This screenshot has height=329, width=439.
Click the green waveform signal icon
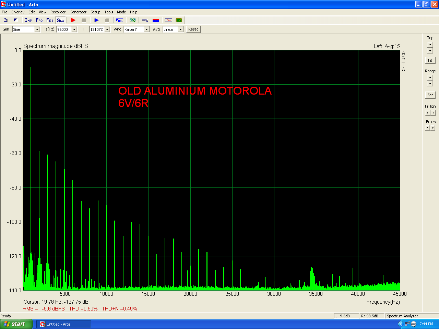(x=179, y=20)
